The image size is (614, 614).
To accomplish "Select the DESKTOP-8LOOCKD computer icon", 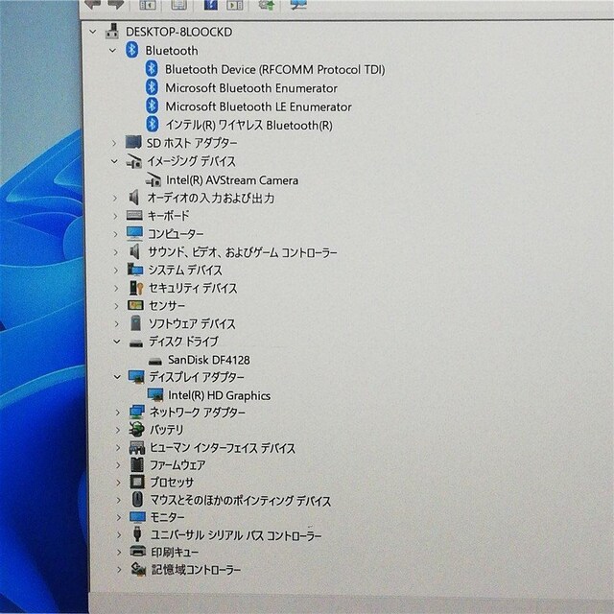I will coord(112,32).
